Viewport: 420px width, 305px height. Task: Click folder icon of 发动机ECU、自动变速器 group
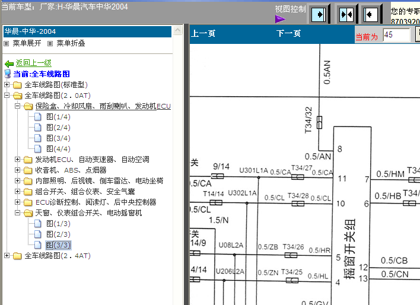click(x=28, y=160)
